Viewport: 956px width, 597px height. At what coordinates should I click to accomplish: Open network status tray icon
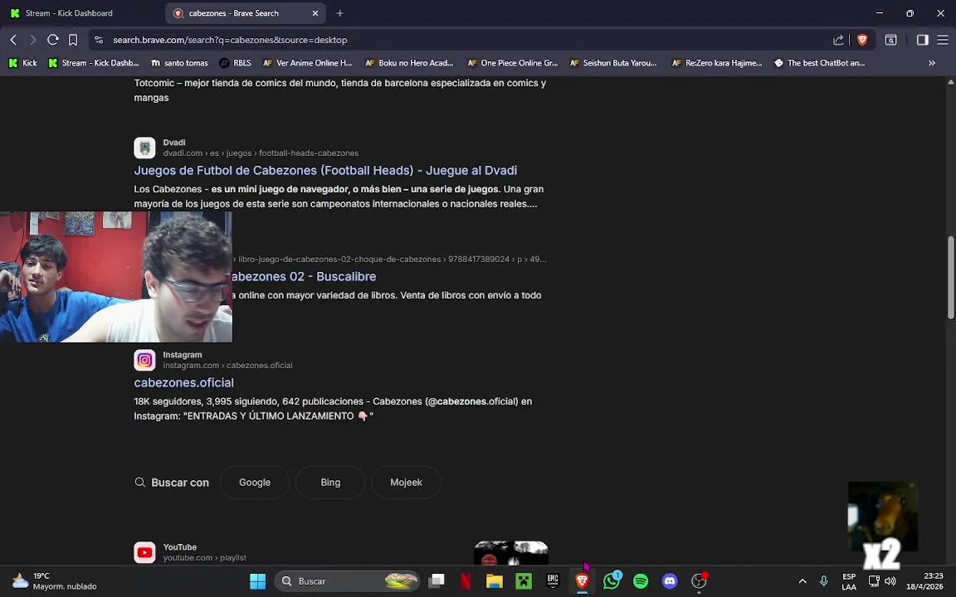click(874, 581)
